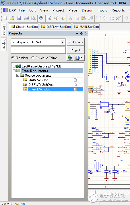The height and width of the screenshot is (205, 130).
Task: Open print preview from the toolbar
Action: 33,18
